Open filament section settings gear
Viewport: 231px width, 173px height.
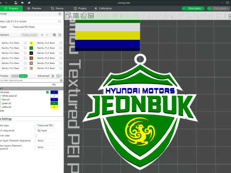point(60,35)
